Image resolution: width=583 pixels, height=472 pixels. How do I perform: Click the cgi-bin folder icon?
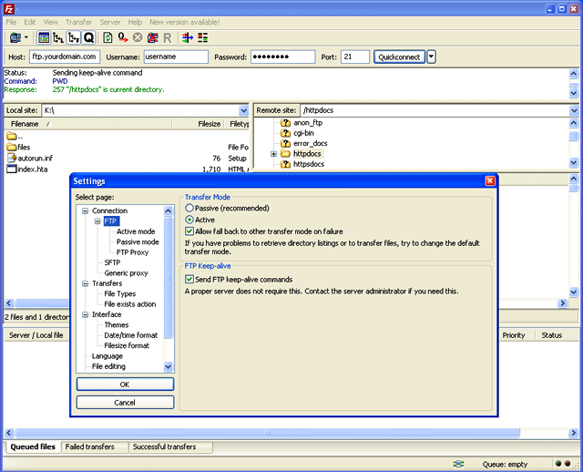(x=285, y=133)
